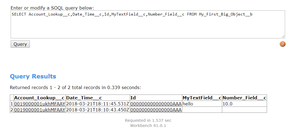Image resolution: width=293 pixels, height=134 pixels.
Task: Select the Id column header
Action: 156,98
